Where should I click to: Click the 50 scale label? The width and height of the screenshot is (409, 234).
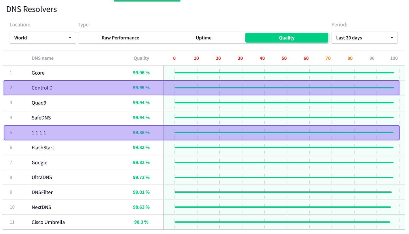(284, 58)
